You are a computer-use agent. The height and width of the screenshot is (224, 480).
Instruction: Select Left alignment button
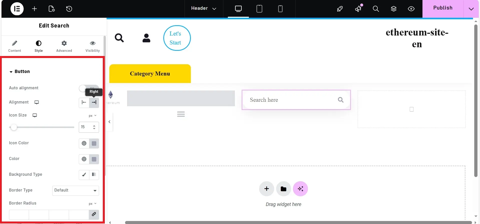click(84, 102)
